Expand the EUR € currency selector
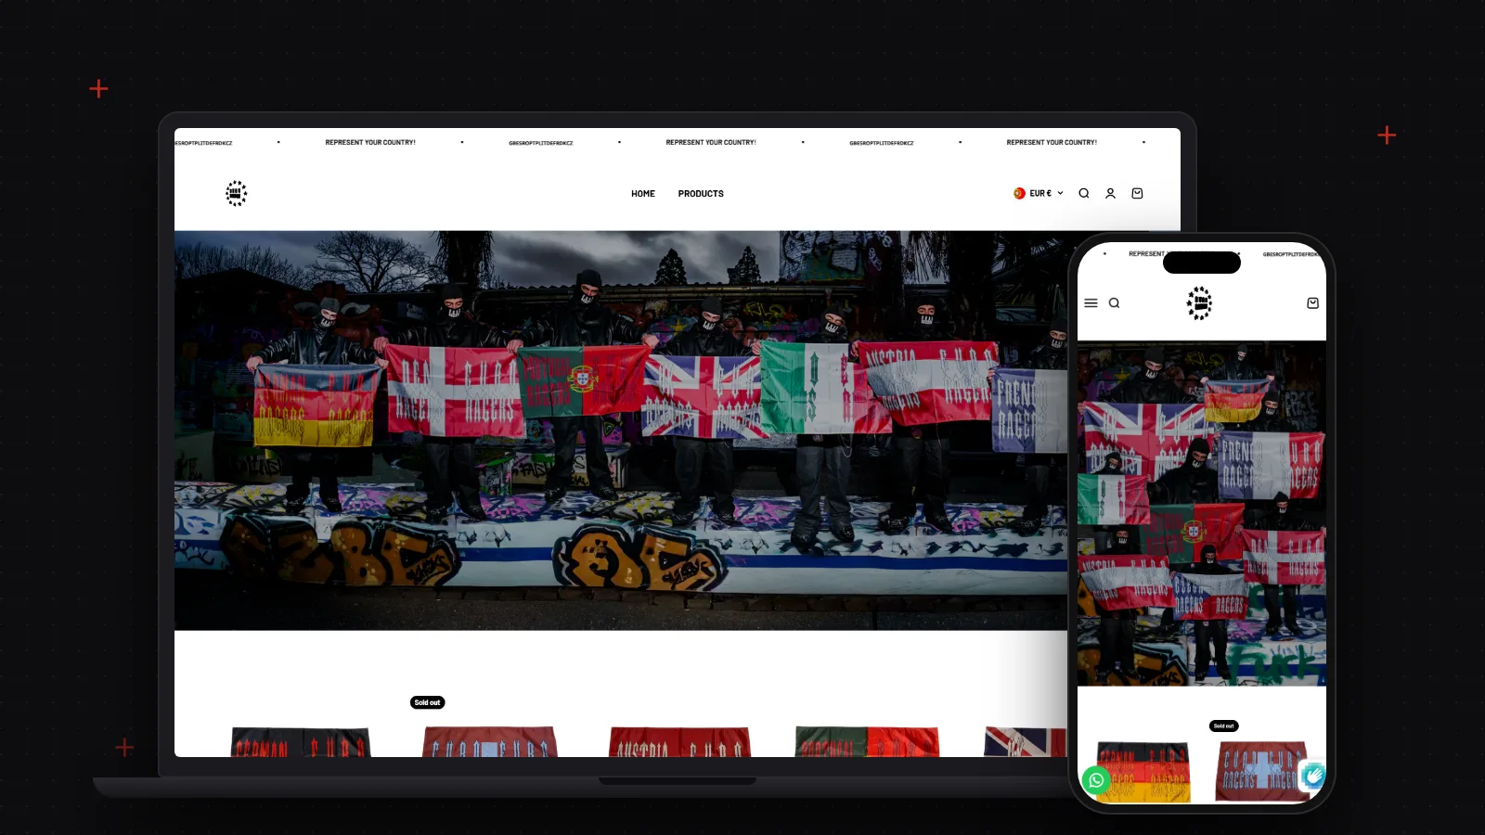The image size is (1485, 835). pyautogui.click(x=1039, y=193)
